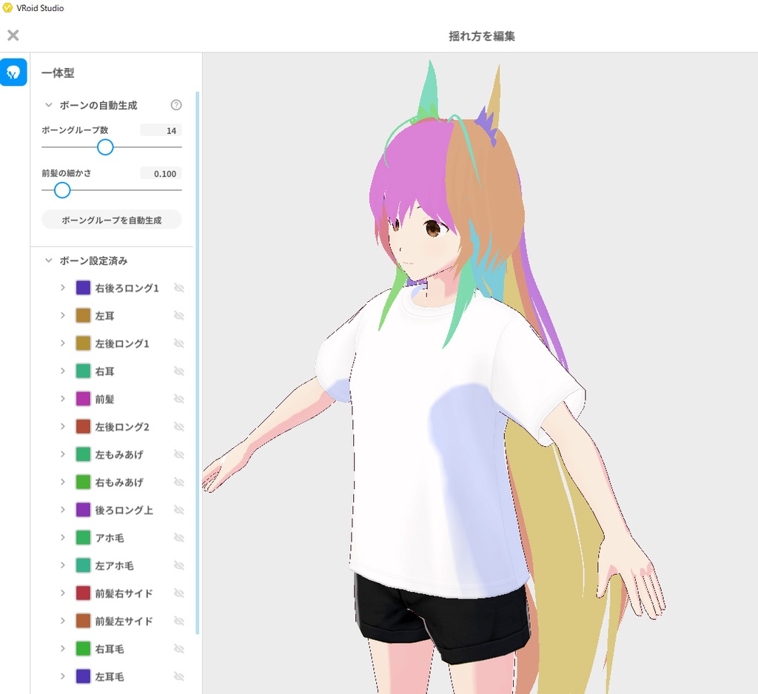
Task: Close the 揺れ方を編集 editor
Action: pos(13,35)
